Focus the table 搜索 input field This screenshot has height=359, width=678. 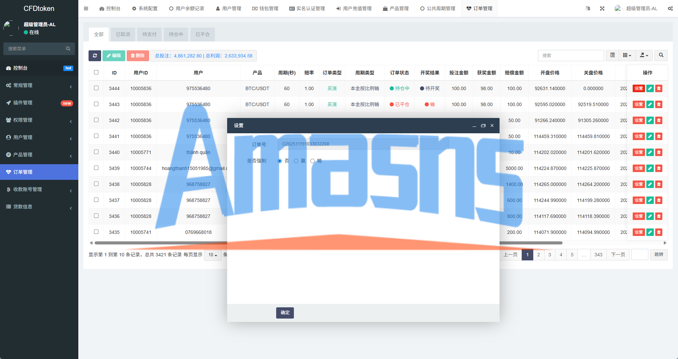(x=571, y=55)
